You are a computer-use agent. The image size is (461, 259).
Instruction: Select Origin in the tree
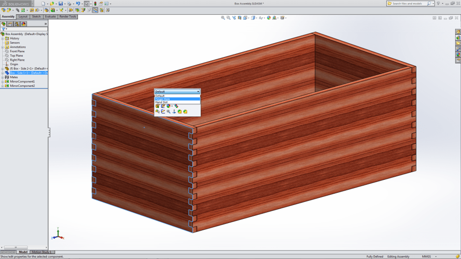pyautogui.click(x=14, y=64)
